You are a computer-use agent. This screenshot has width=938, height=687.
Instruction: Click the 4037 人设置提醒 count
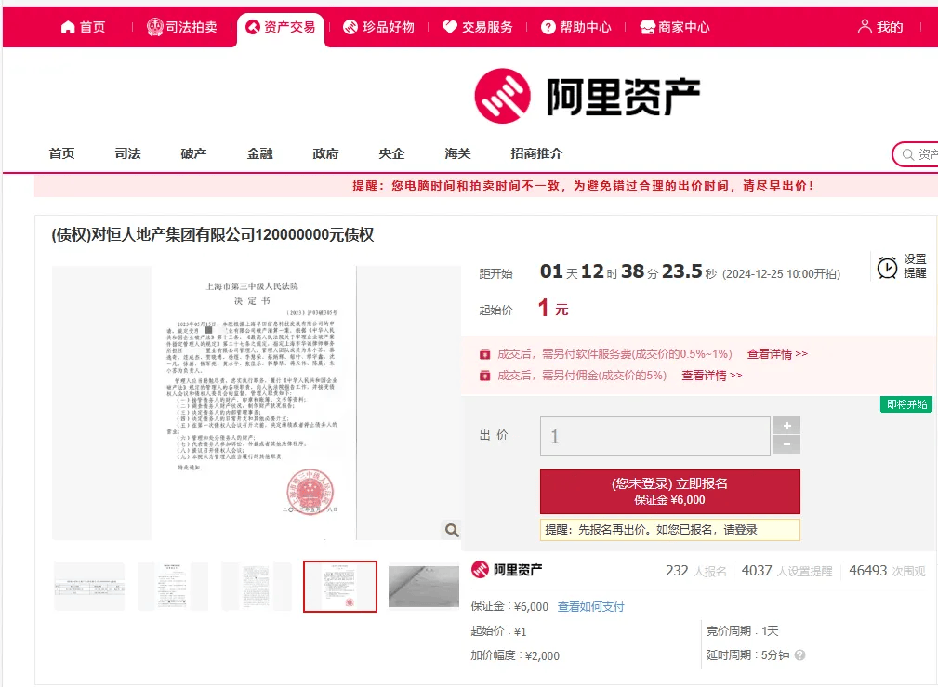[786, 571]
